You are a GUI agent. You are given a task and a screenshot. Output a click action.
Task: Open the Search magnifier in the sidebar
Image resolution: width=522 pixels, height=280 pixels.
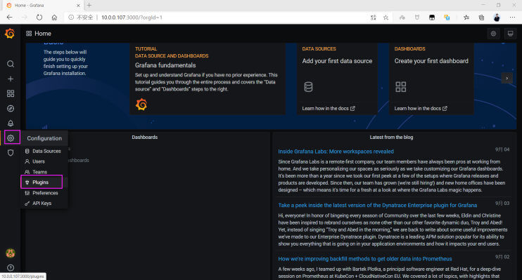click(11, 64)
